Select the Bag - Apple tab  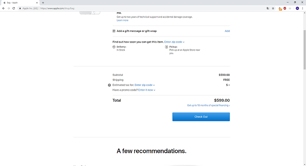[x=20, y=3]
